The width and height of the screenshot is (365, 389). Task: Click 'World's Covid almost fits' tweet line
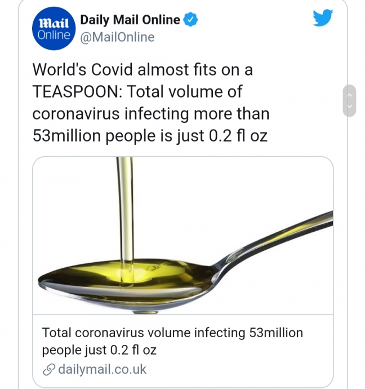(143, 69)
